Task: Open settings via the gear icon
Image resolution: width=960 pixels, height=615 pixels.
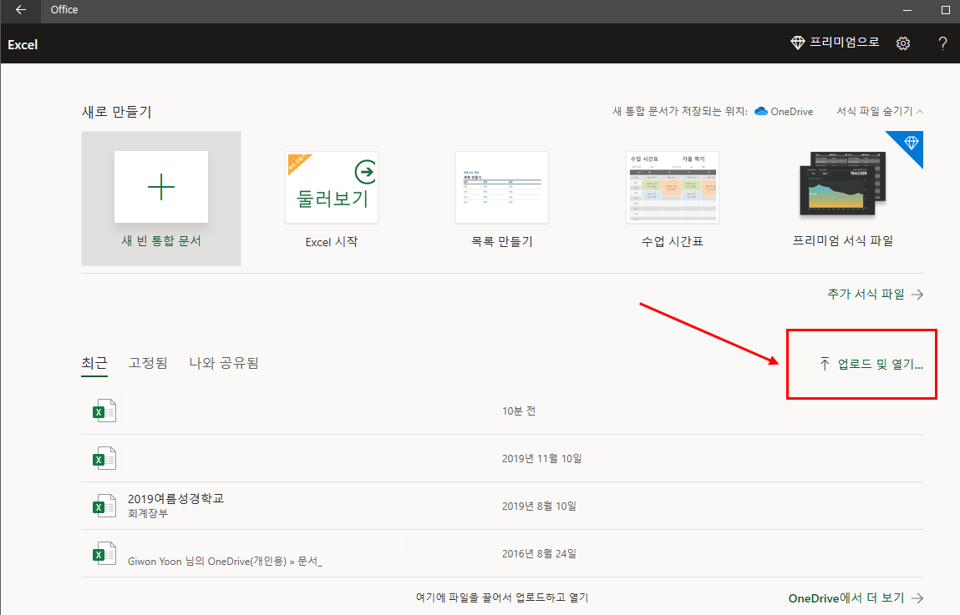Action: (903, 43)
